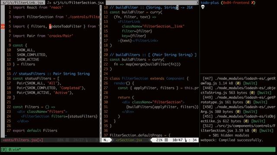Click the 0x04-frontend branch name

click(x=236, y=3)
